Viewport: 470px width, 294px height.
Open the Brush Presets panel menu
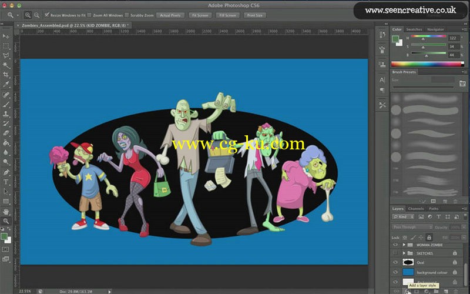click(464, 72)
